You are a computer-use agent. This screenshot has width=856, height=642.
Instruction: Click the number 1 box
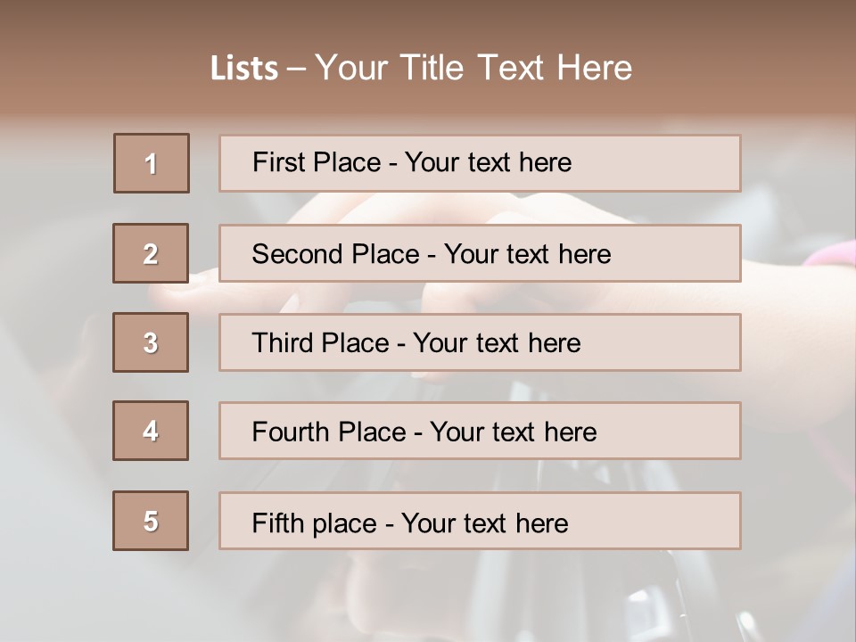coord(152,163)
